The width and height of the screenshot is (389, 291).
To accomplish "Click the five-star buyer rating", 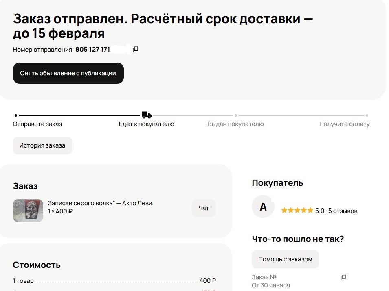I will coord(297,211).
